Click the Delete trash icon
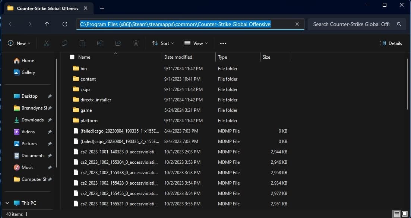This screenshot has width=411, height=218. [136, 43]
